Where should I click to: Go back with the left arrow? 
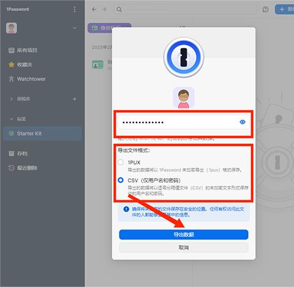pyautogui.click(x=94, y=9)
